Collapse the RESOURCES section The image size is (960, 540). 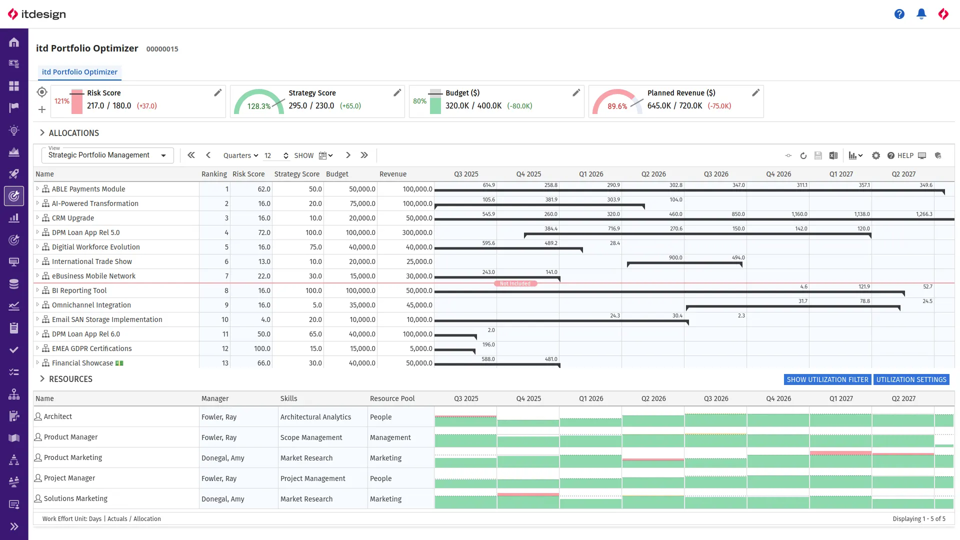[42, 378]
